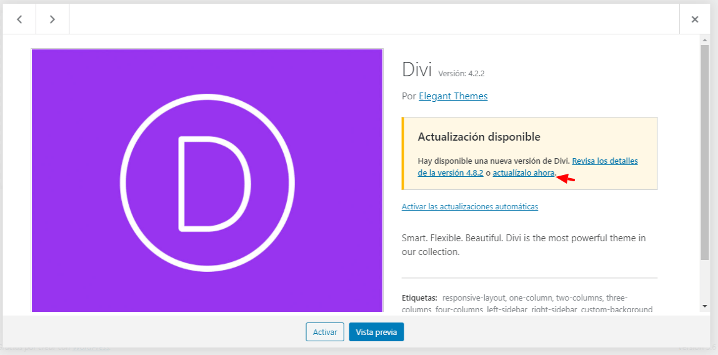The image size is (718, 355).
Task: Click the Vista previa button
Action: (376, 332)
